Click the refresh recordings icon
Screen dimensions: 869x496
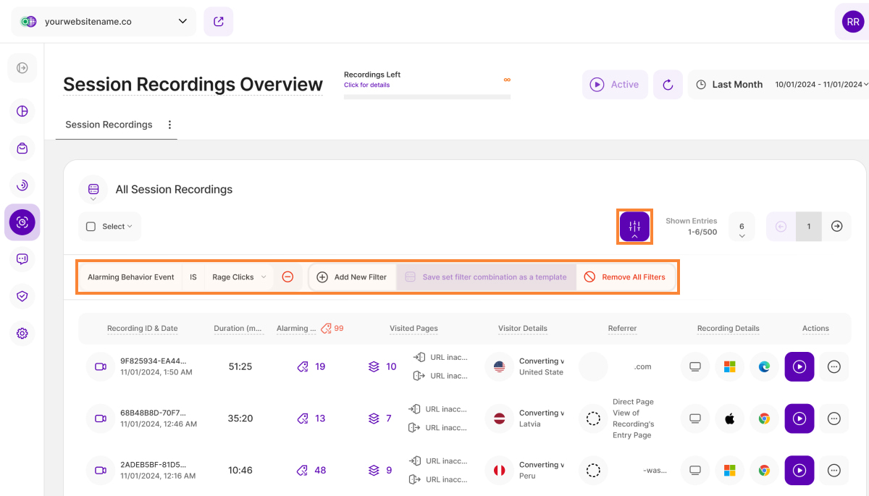668,85
